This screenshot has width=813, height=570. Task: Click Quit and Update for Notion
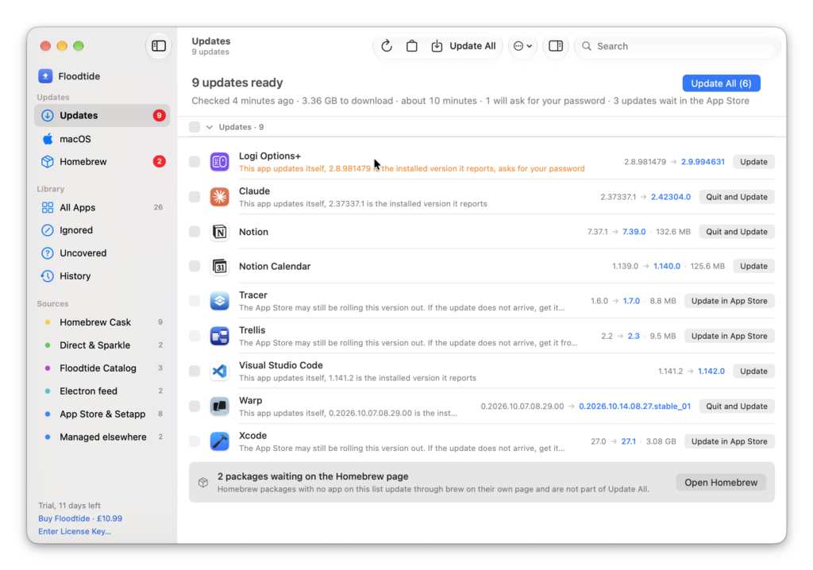[x=736, y=232]
